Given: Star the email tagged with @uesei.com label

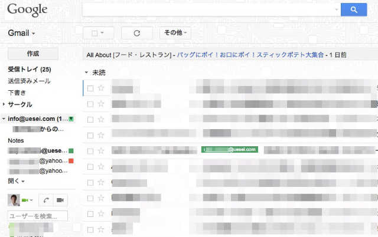Looking at the screenshot, I should point(101,151).
